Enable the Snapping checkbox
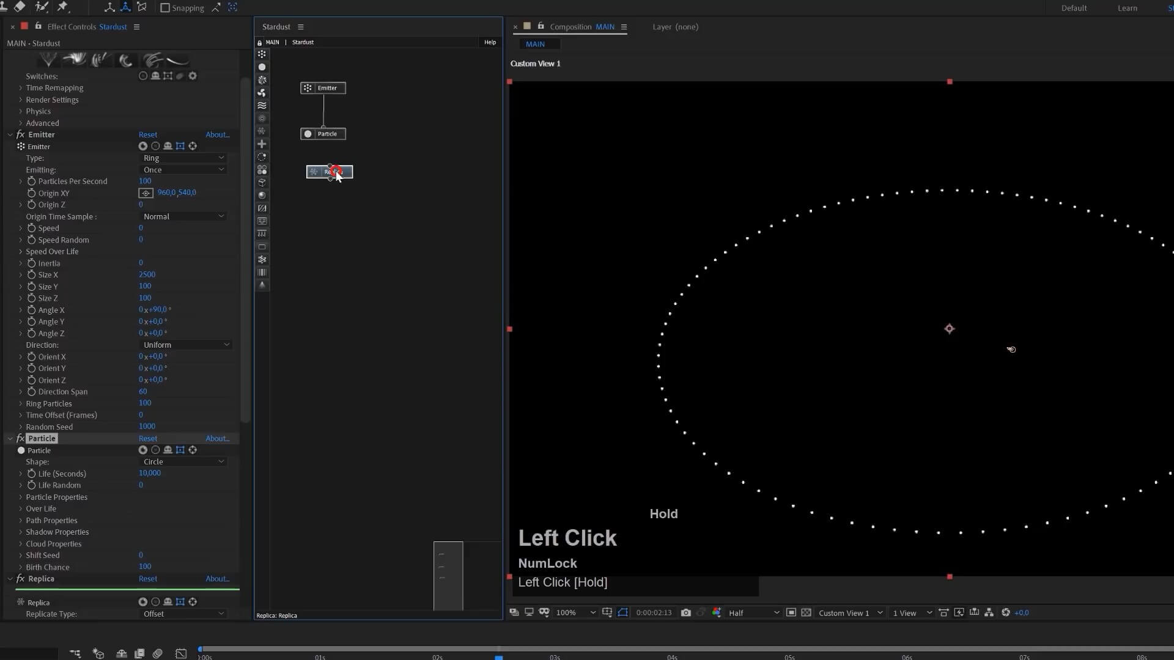This screenshot has height=660, width=1174. (x=164, y=8)
